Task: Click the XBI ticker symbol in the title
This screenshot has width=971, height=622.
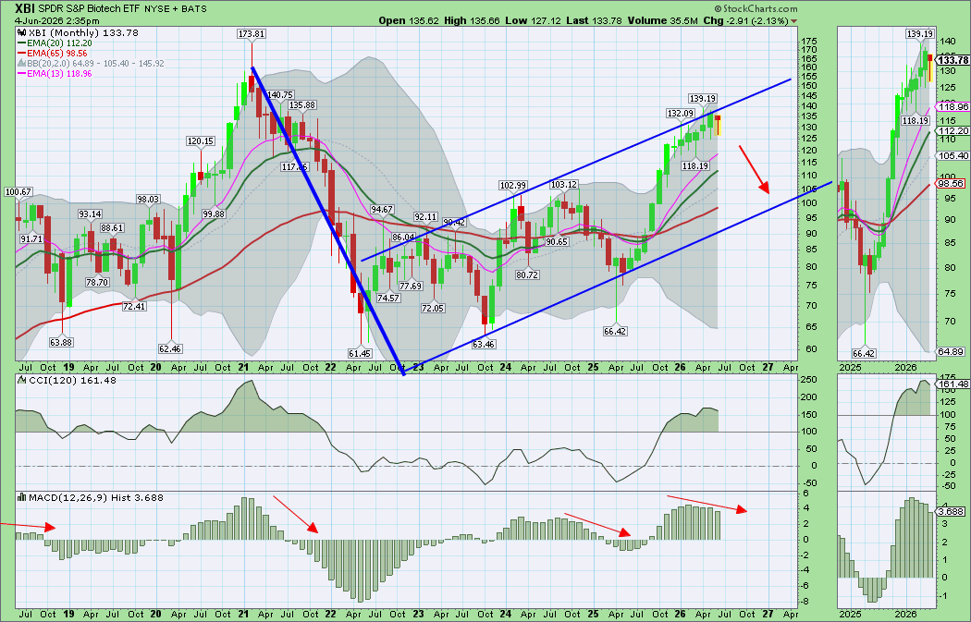Action: 25,8
